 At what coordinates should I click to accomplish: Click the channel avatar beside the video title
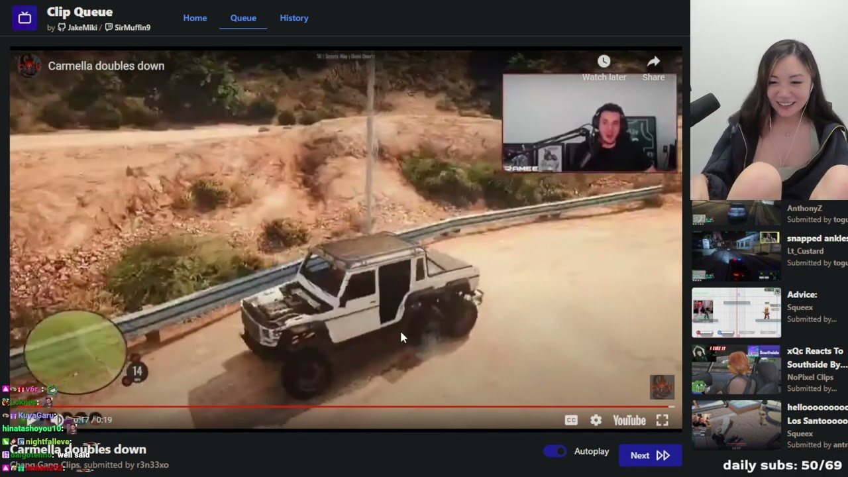(x=28, y=66)
